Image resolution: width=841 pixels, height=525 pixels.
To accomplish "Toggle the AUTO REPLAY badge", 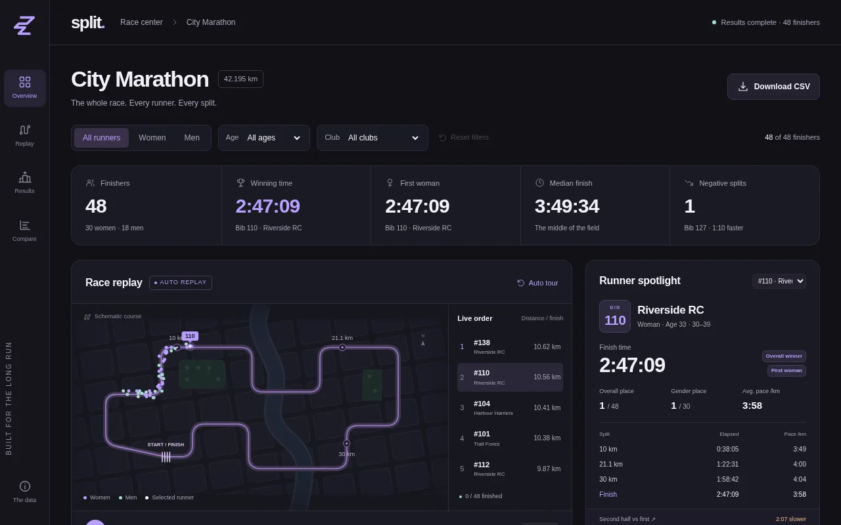I will pyautogui.click(x=181, y=283).
